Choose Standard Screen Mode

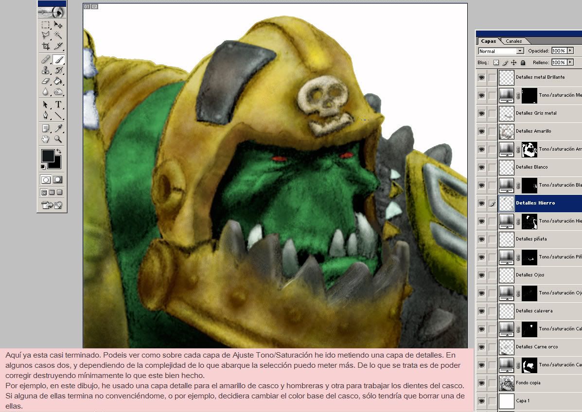(x=44, y=192)
